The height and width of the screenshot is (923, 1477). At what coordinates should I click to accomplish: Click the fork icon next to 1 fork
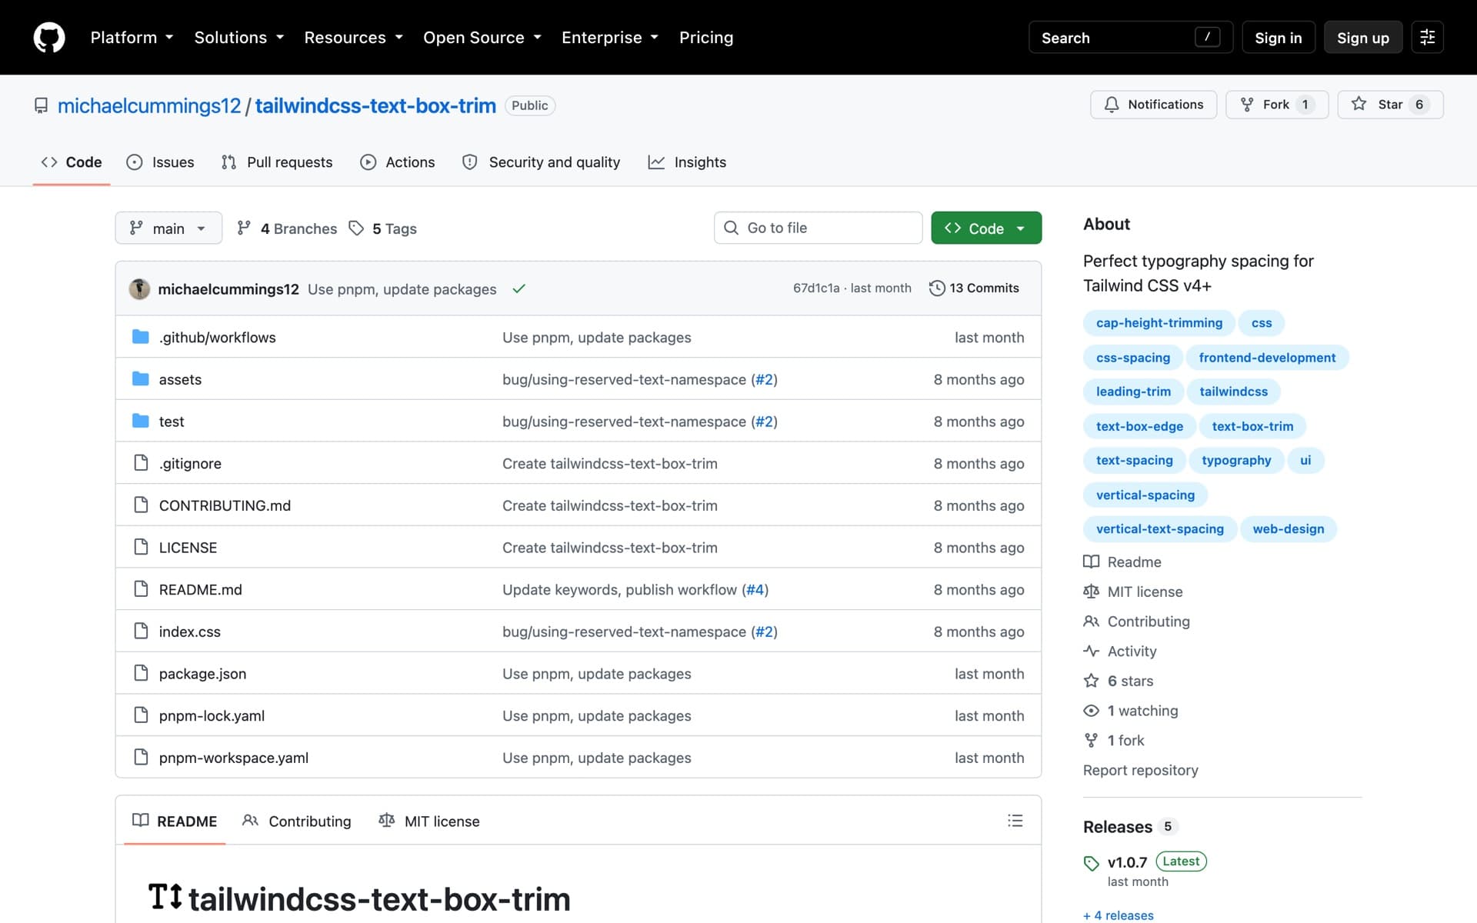point(1091,740)
